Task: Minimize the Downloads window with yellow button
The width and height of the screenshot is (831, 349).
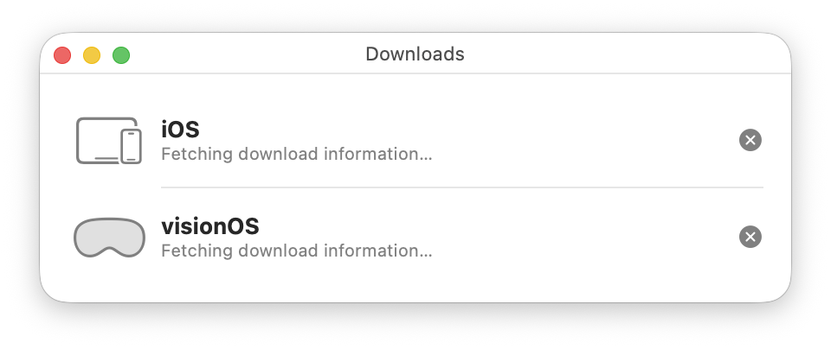Action: (x=92, y=55)
